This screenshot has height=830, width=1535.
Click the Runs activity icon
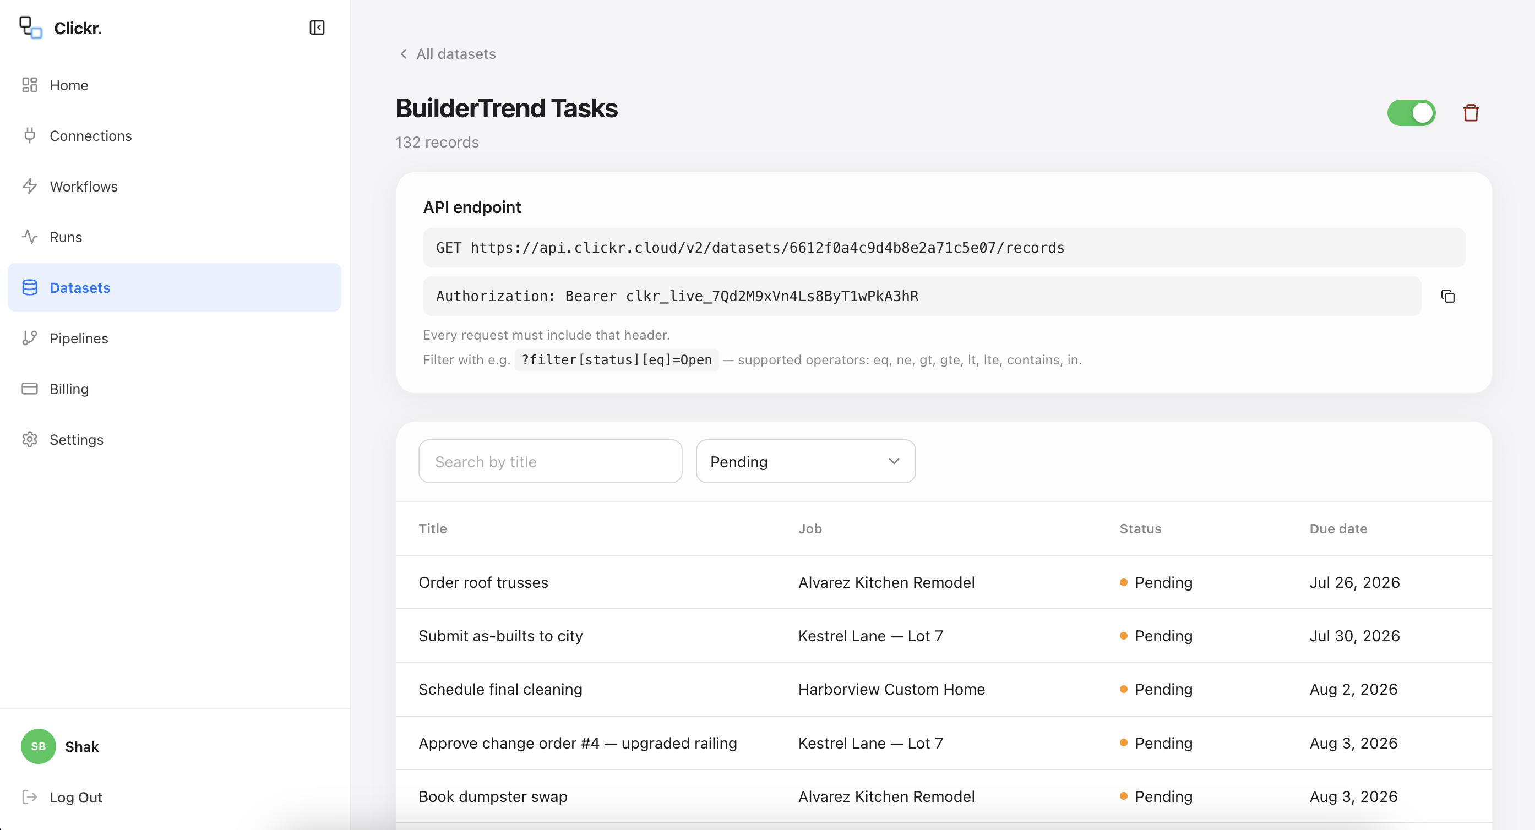point(30,237)
